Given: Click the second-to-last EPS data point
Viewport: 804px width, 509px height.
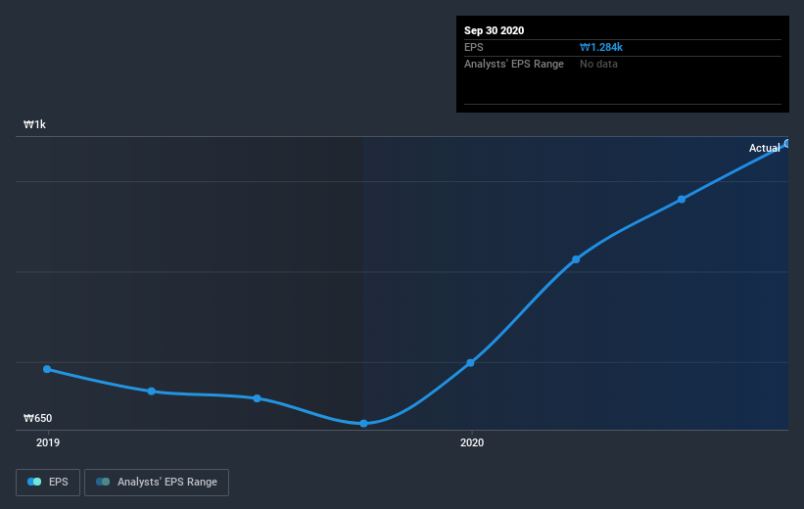Looking at the screenshot, I should [682, 200].
